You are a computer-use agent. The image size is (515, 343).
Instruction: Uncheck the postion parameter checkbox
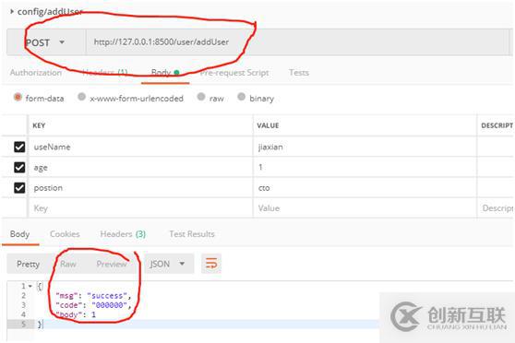(19, 188)
